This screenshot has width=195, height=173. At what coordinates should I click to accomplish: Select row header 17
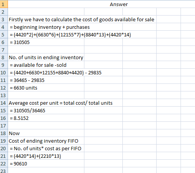pyautogui.click(x=4, y=126)
